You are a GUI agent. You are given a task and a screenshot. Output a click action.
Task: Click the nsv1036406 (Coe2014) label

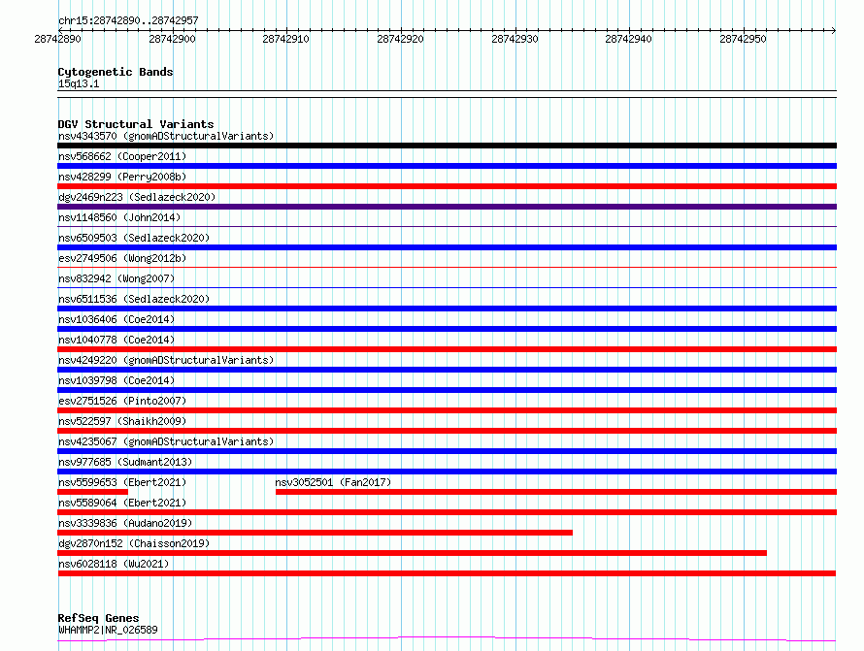point(116,319)
